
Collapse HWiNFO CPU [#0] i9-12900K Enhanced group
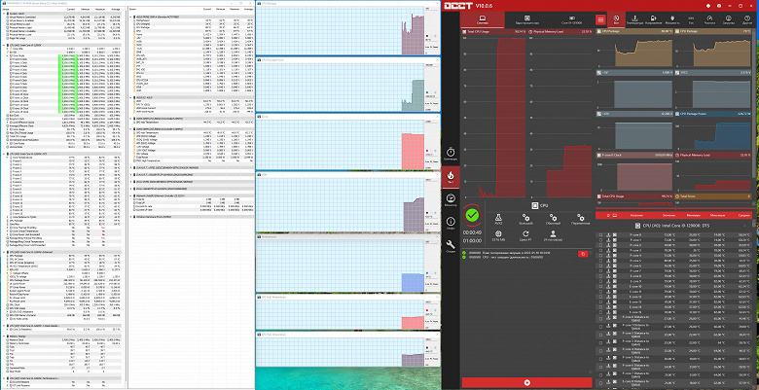(x=4, y=252)
